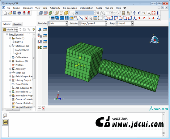
Task: Apply saved view 2
Action: [x=144, y=18]
